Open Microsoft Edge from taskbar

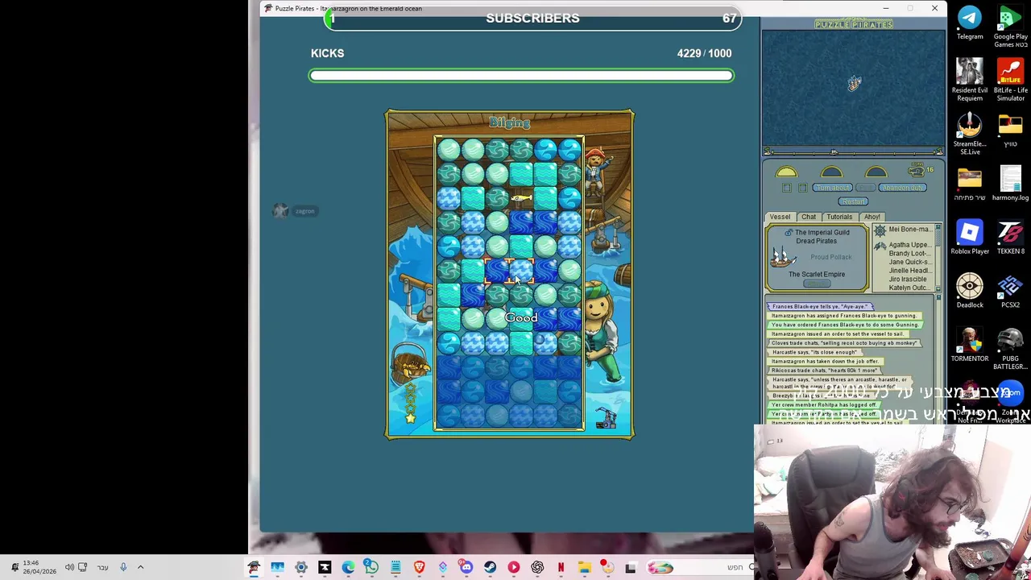(x=348, y=567)
